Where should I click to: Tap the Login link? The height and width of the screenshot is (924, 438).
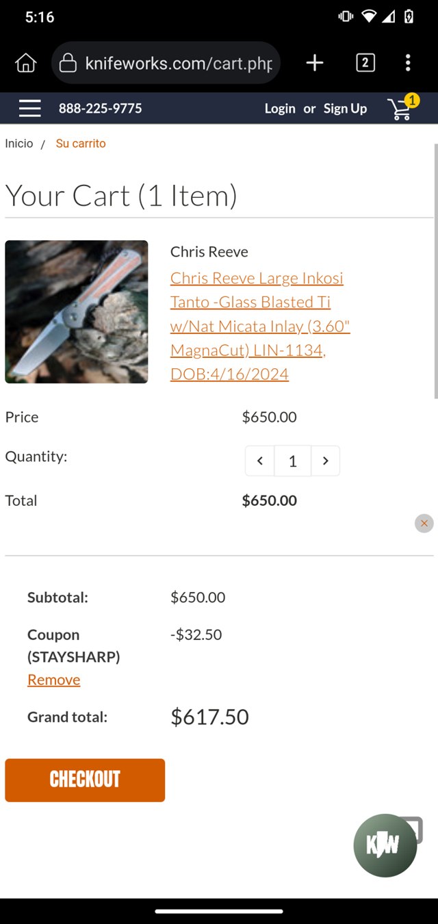(280, 109)
